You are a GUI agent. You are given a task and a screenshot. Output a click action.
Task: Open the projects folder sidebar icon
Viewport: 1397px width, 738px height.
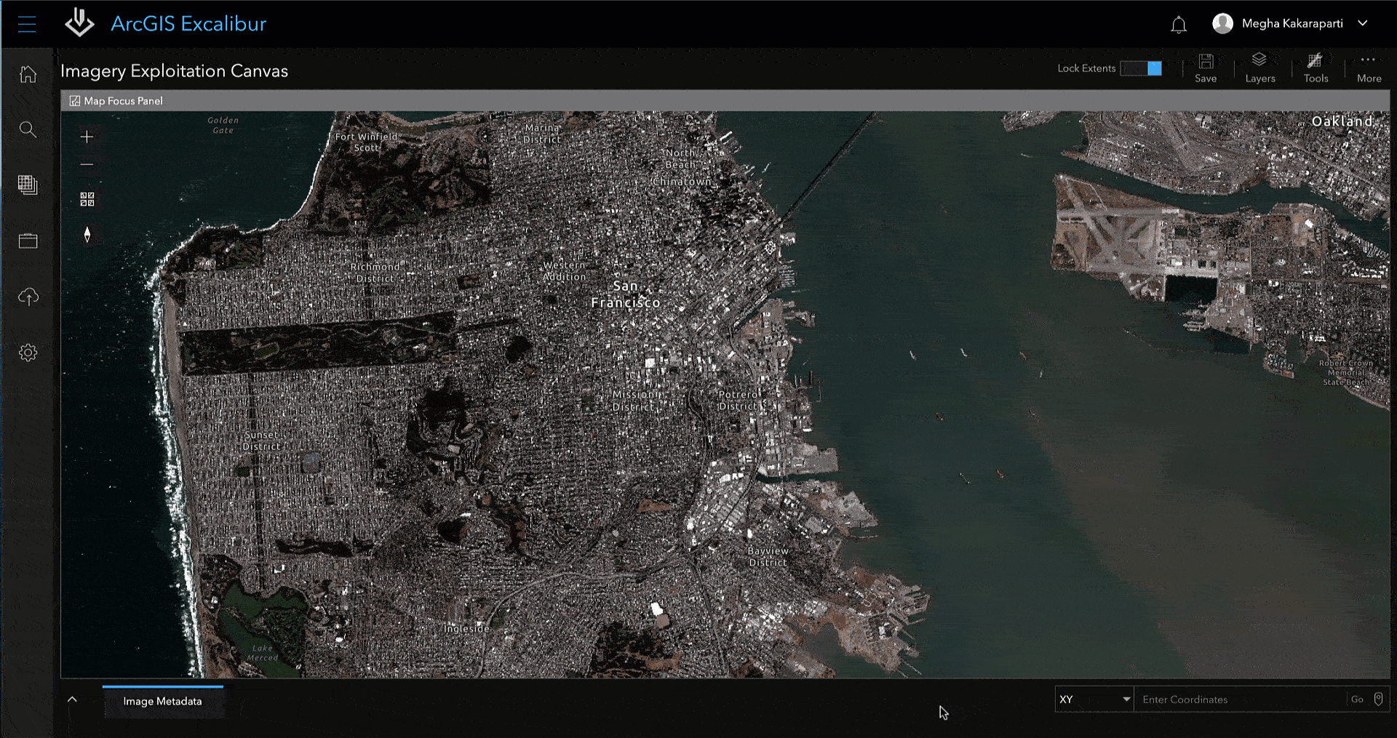pyautogui.click(x=28, y=241)
